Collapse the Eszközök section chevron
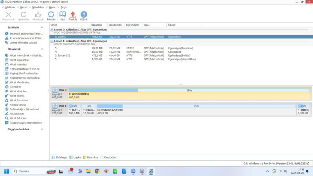Viewport: 313px width, 176px height. pyautogui.click(x=42, y=27)
